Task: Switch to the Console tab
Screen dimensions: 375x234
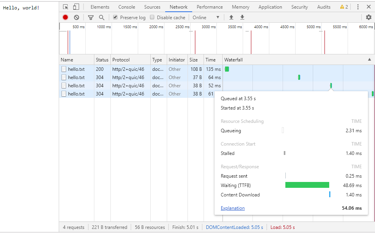Action: [x=127, y=7]
